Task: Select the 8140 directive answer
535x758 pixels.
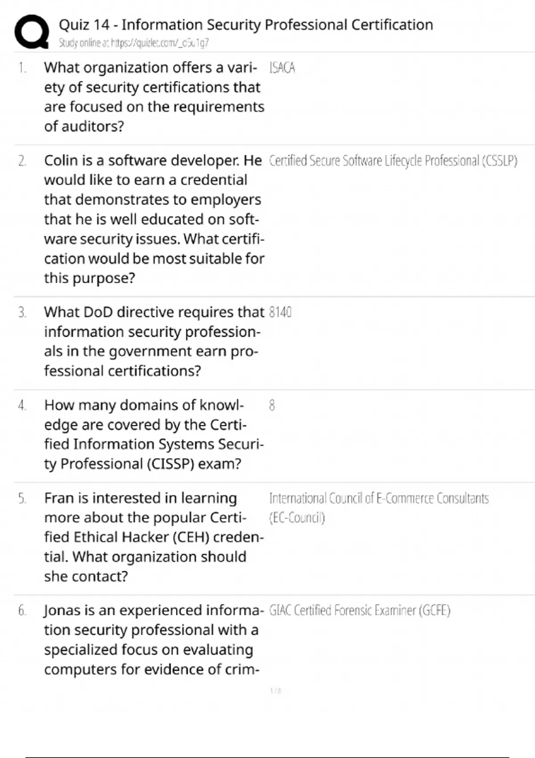Action: tap(280, 312)
